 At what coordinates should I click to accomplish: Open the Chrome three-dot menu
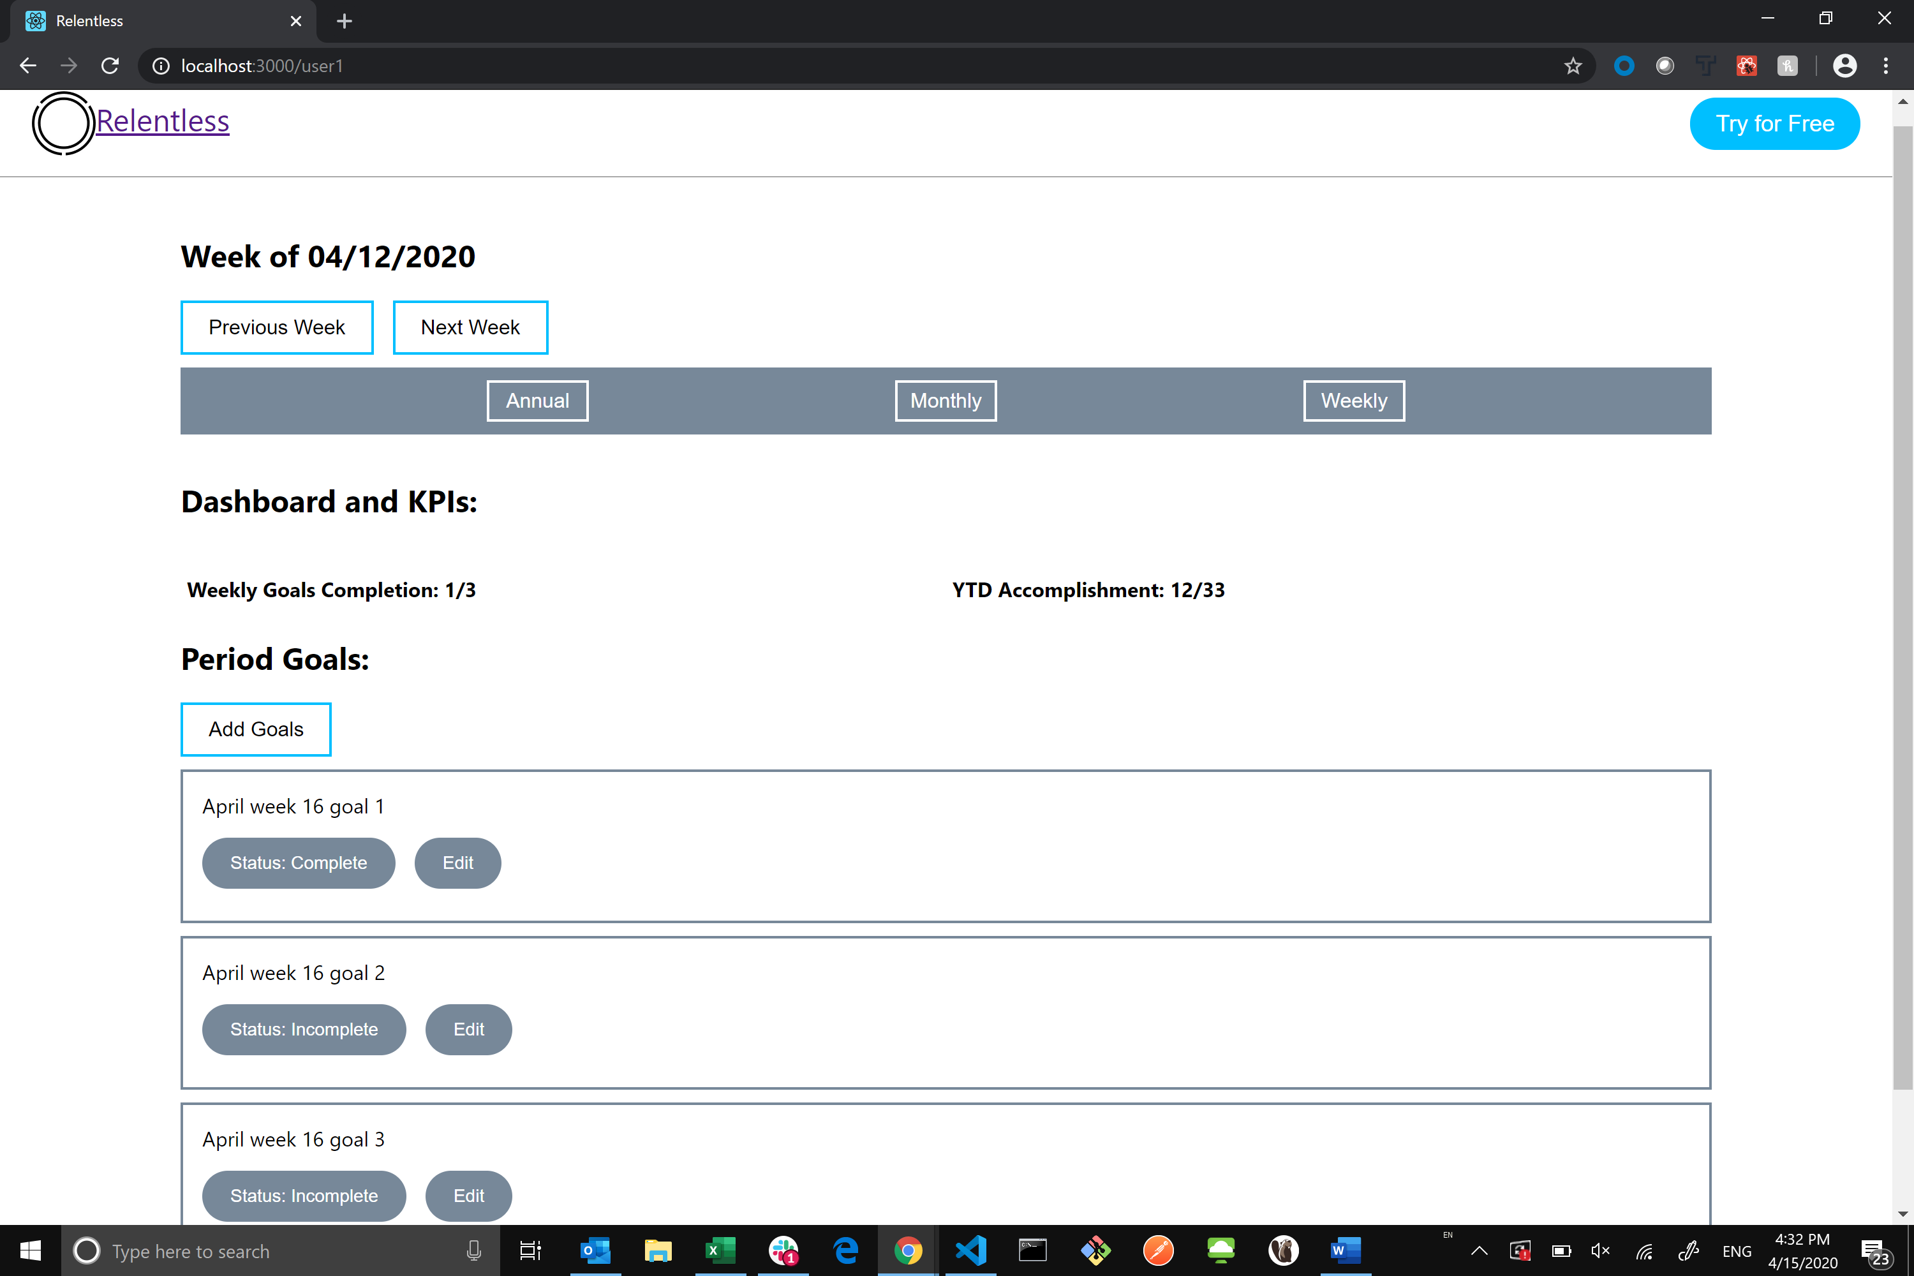tap(1887, 66)
